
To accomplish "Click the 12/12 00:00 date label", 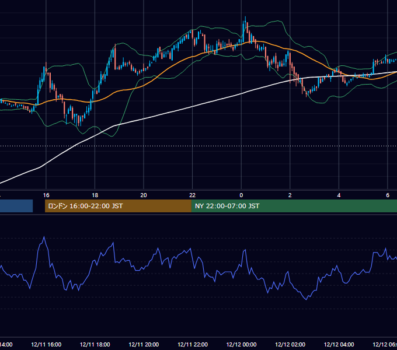I will pos(241,345).
